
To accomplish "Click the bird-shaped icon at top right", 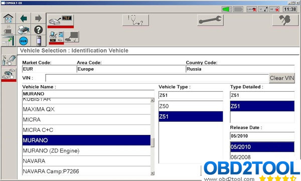I will 285,20.
